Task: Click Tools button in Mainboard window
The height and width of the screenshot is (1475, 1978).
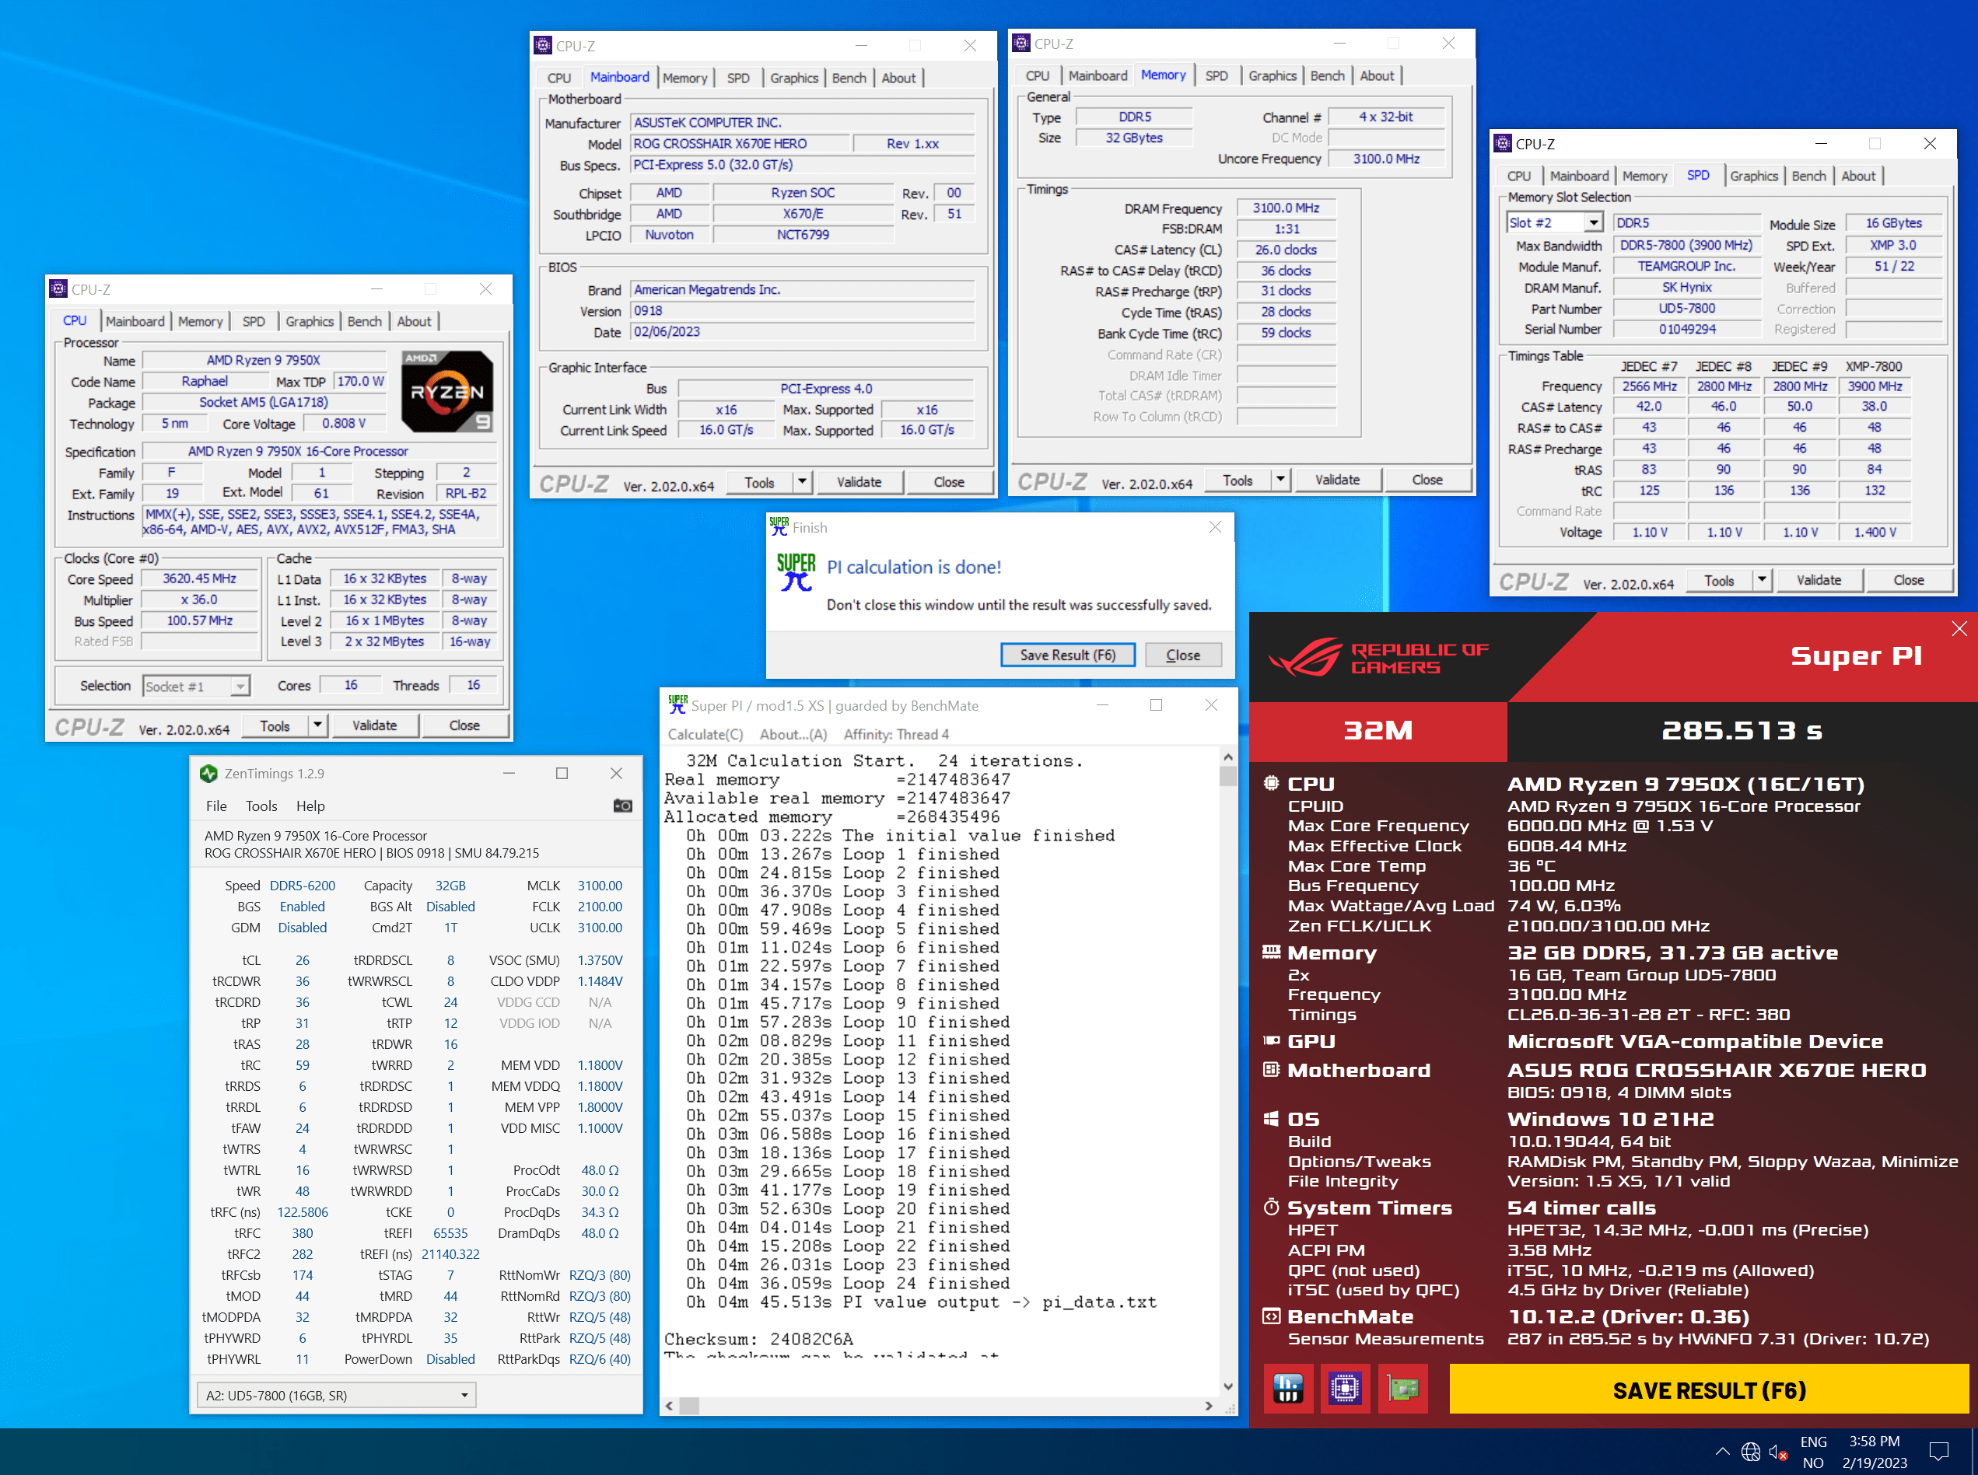Action: pyautogui.click(x=759, y=481)
